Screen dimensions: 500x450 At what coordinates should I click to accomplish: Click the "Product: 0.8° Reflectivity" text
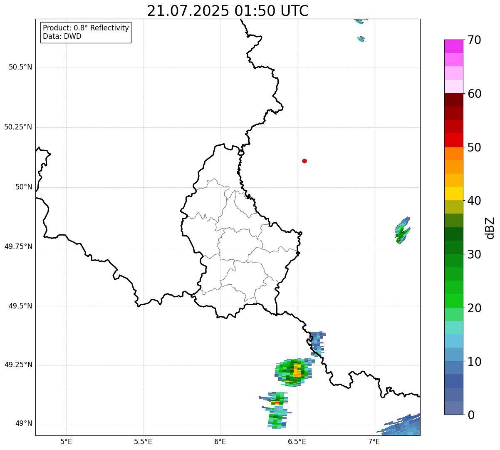(x=86, y=28)
